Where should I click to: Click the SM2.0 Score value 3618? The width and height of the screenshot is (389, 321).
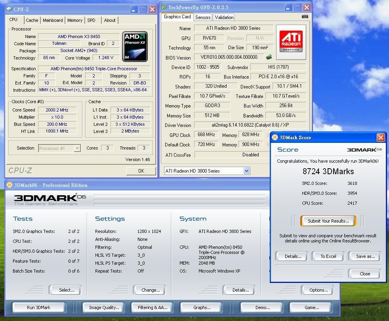pyautogui.click(x=352, y=183)
